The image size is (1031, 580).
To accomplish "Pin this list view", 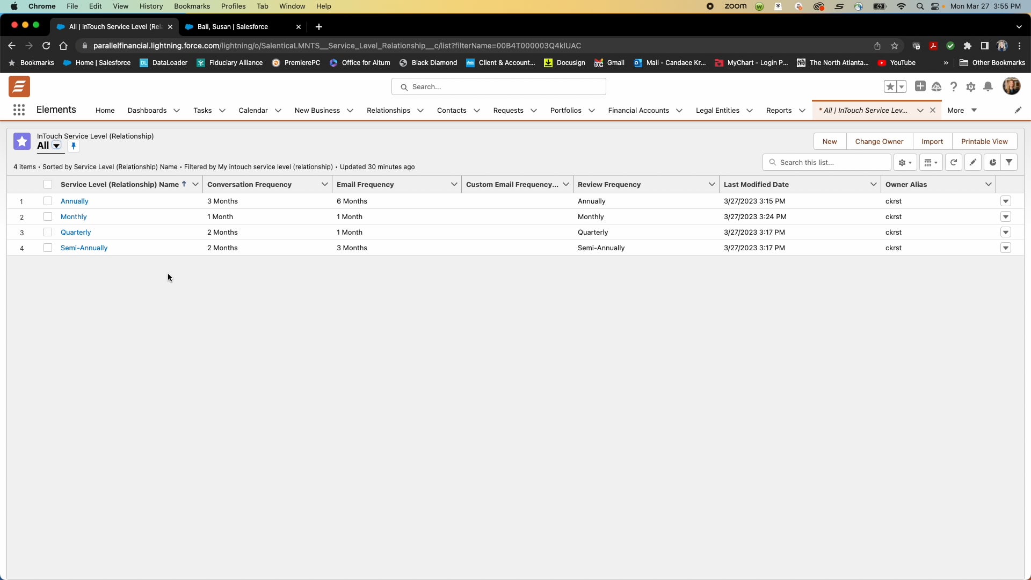I will tap(74, 146).
